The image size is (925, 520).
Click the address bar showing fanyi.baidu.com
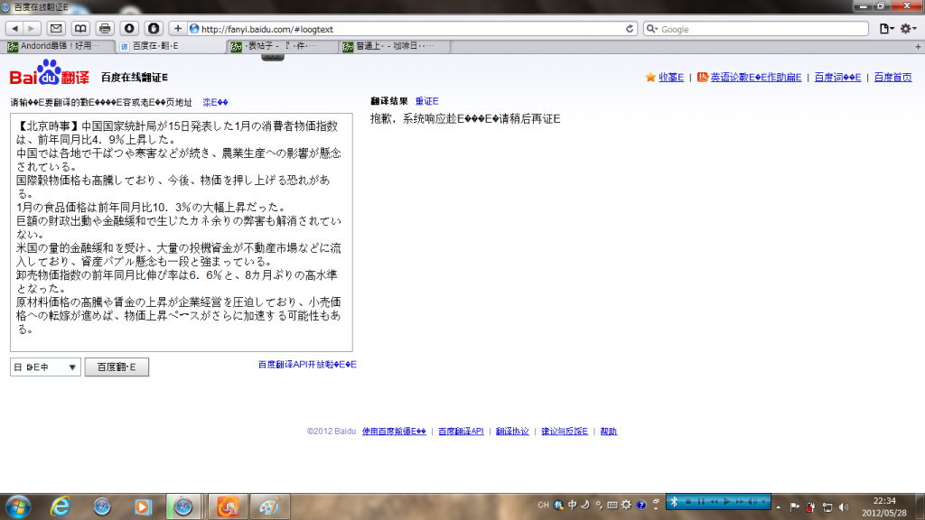point(413,29)
